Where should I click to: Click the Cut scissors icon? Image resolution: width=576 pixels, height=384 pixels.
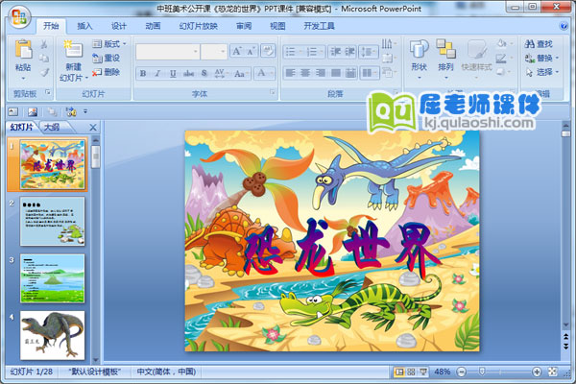44,44
